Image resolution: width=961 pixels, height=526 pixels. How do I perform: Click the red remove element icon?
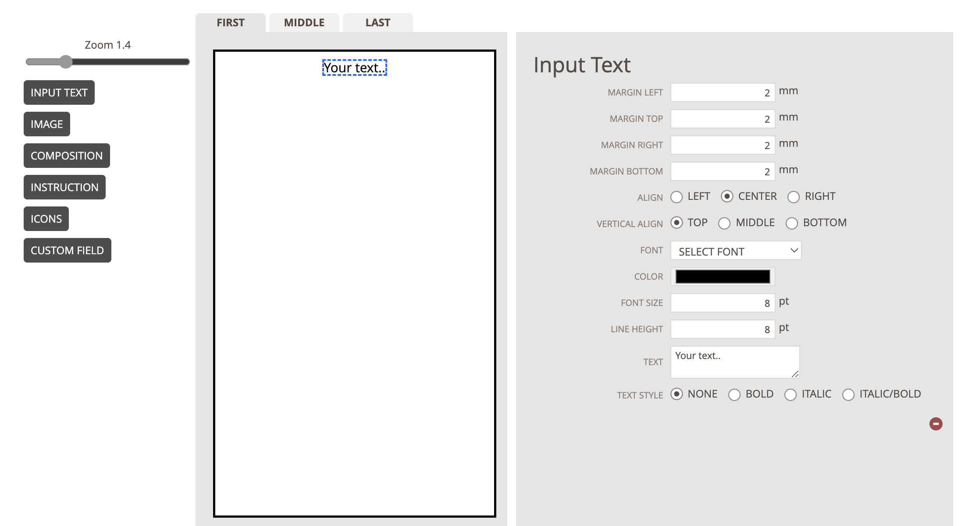(x=936, y=424)
